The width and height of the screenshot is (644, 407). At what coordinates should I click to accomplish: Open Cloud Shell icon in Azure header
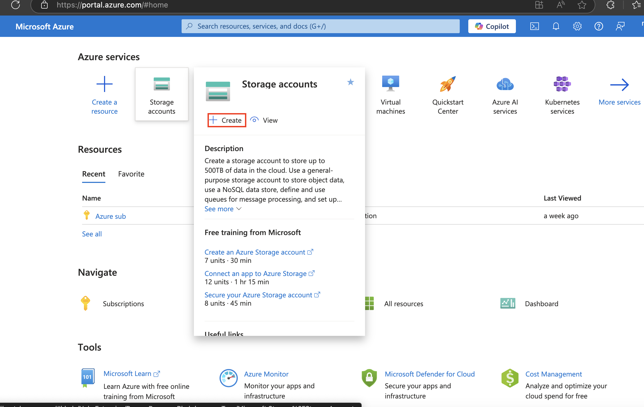tap(534, 26)
